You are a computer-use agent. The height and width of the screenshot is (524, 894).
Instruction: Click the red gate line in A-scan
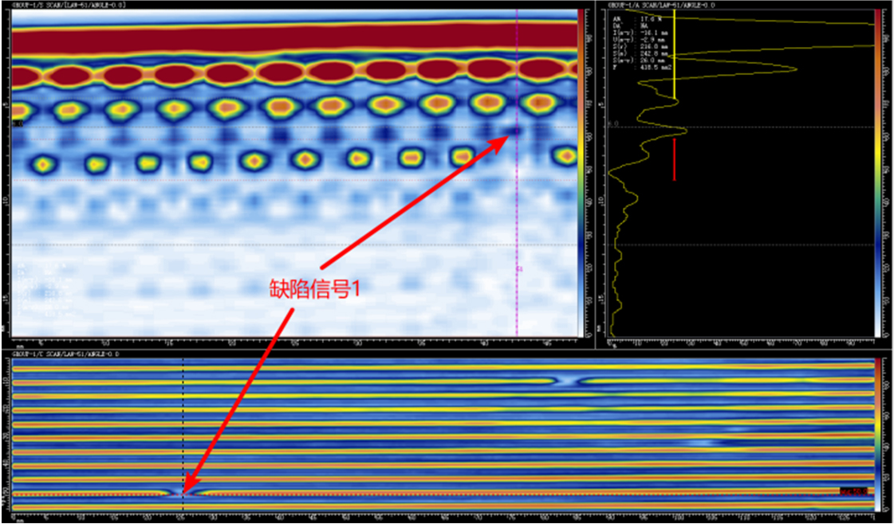675,159
